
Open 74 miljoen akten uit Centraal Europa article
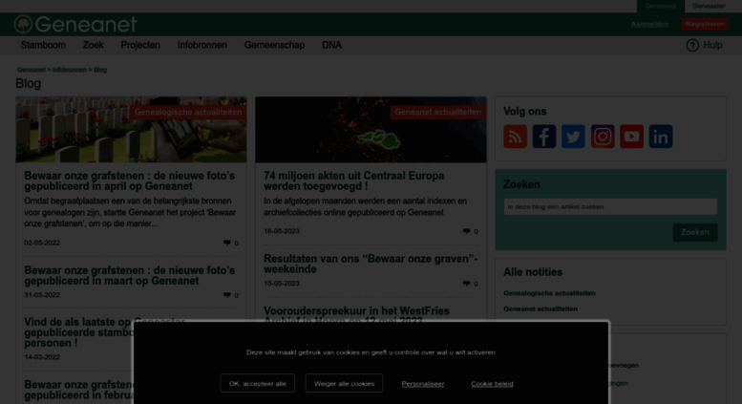click(x=354, y=181)
